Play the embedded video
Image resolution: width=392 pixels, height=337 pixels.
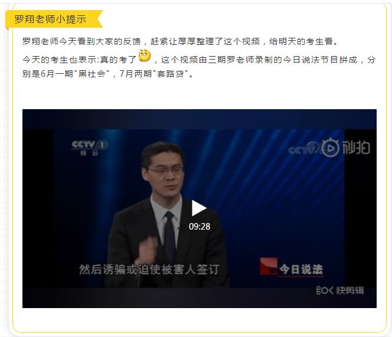pos(199,208)
